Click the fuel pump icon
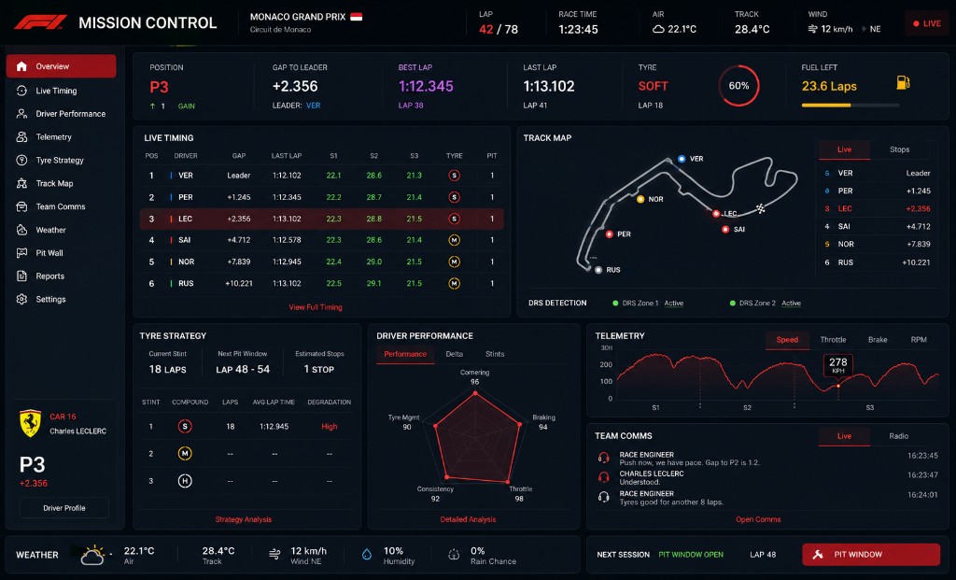Screen dimensions: 956x580 click(x=903, y=82)
